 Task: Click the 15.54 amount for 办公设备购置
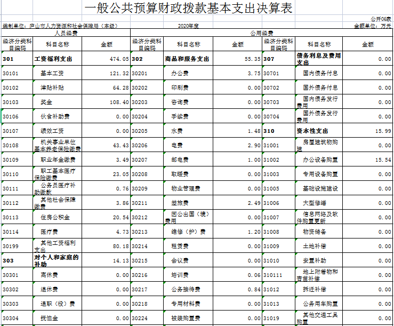coord(368,160)
